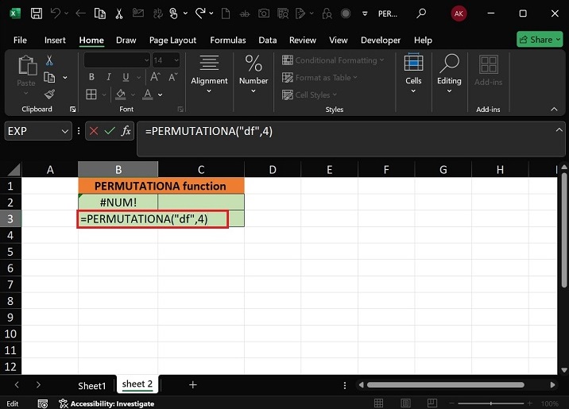Open the Help tab
The image size is (569, 409).
coord(423,40)
